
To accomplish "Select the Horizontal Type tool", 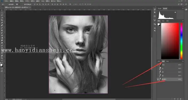I will pos(2,48).
